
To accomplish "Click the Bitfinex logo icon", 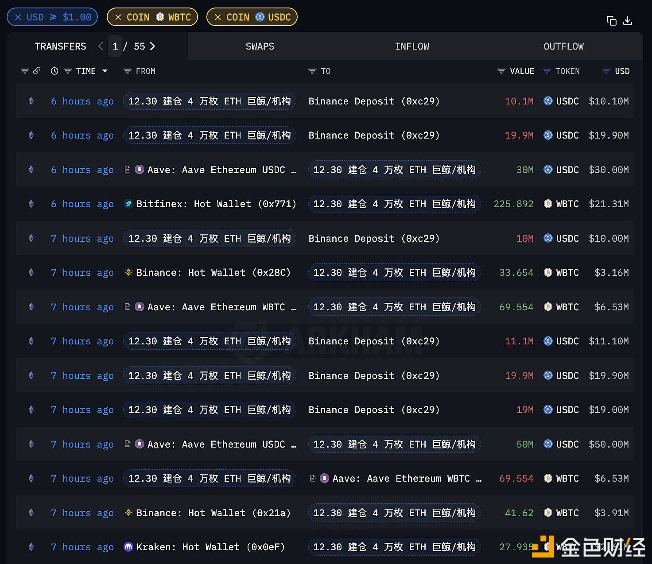I will tap(128, 204).
